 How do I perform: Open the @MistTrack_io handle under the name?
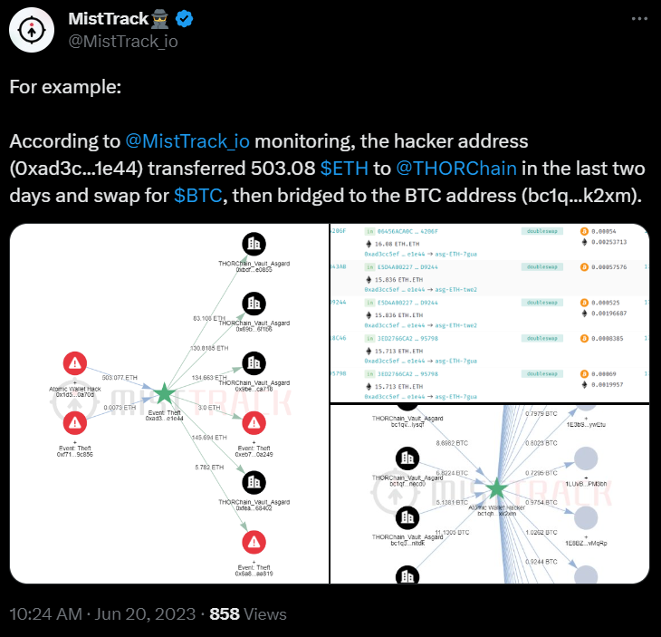coord(123,42)
